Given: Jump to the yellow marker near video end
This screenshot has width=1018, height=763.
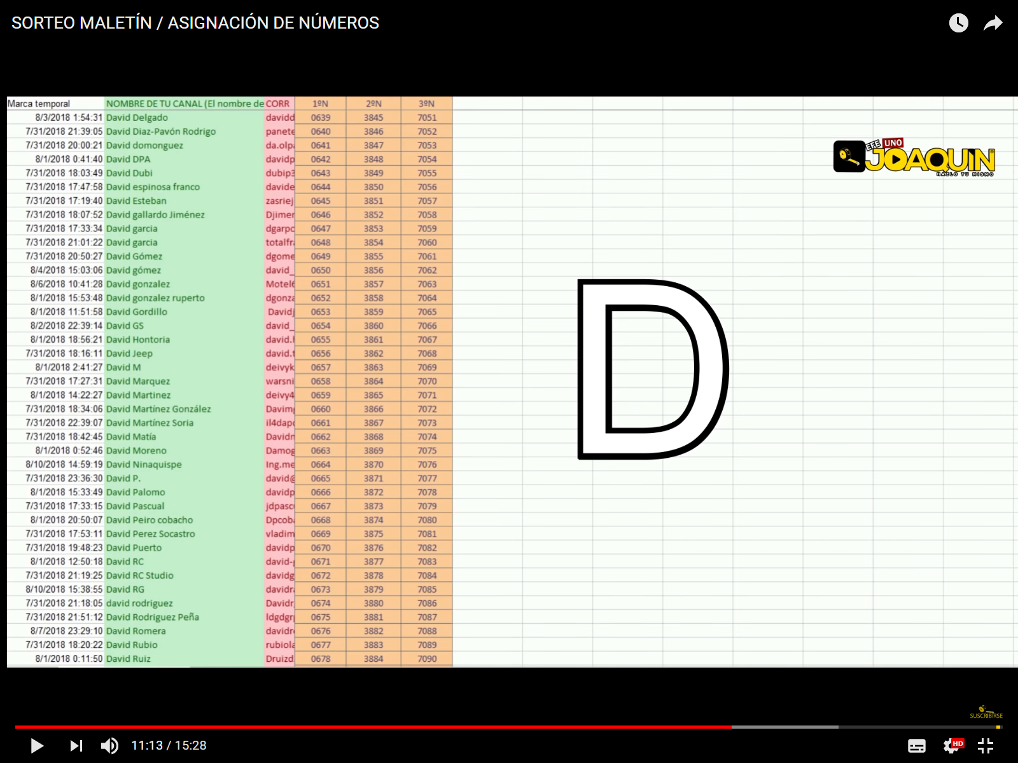Looking at the screenshot, I should (x=998, y=727).
